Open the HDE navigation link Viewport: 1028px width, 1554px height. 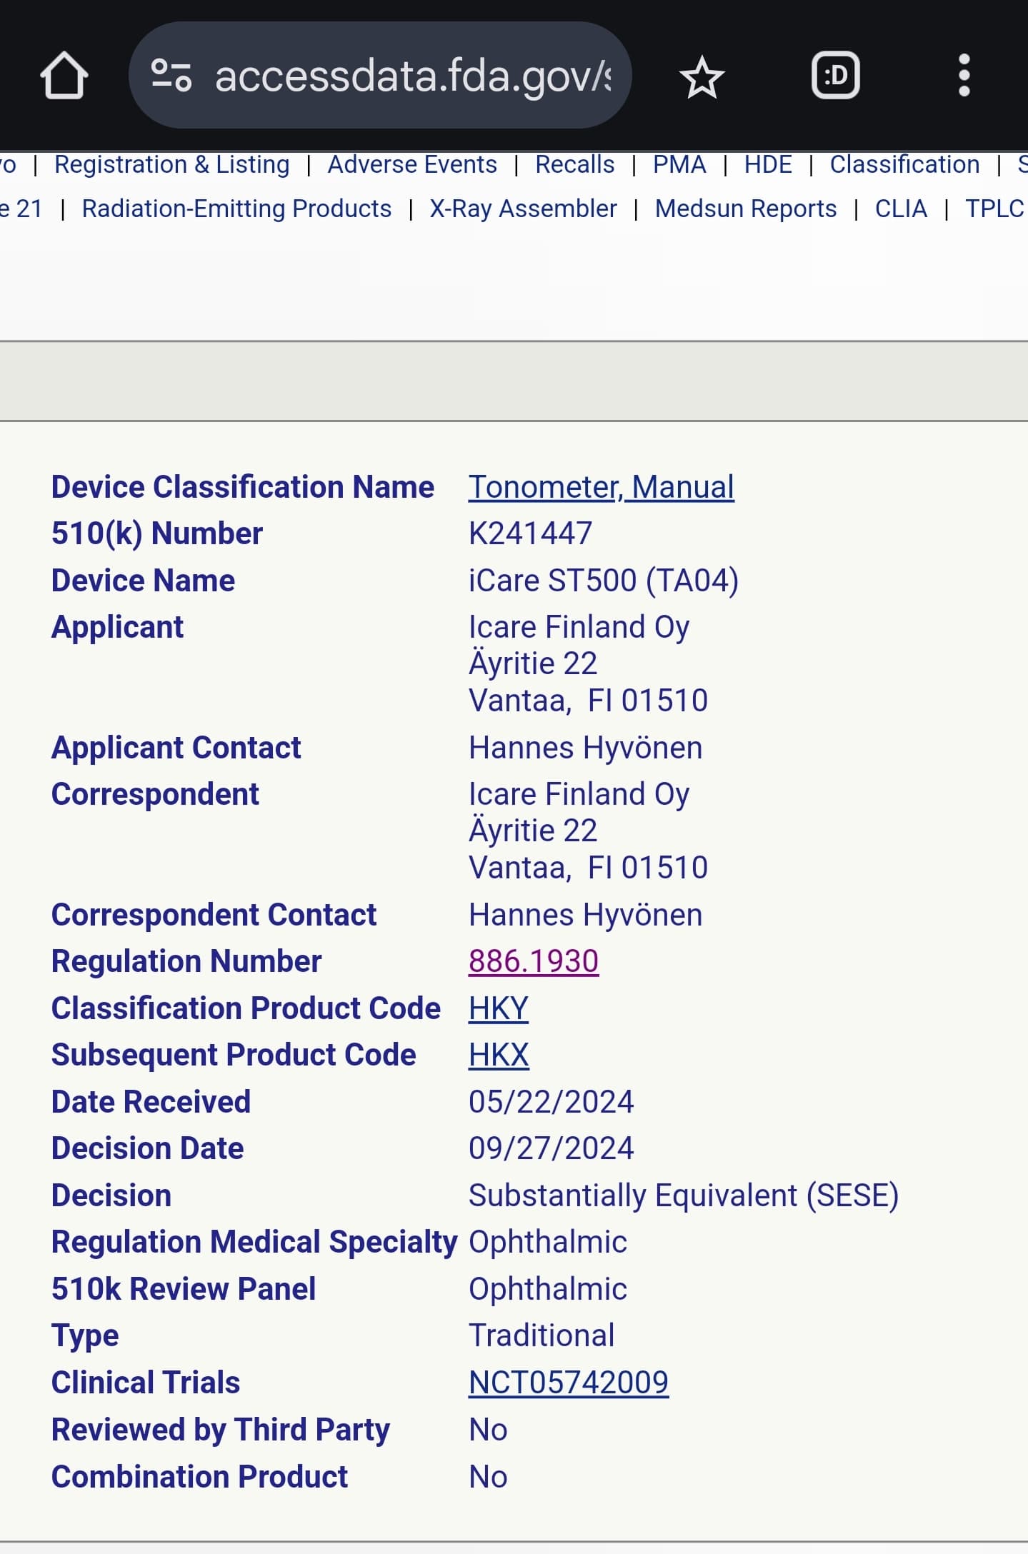pos(768,164)
